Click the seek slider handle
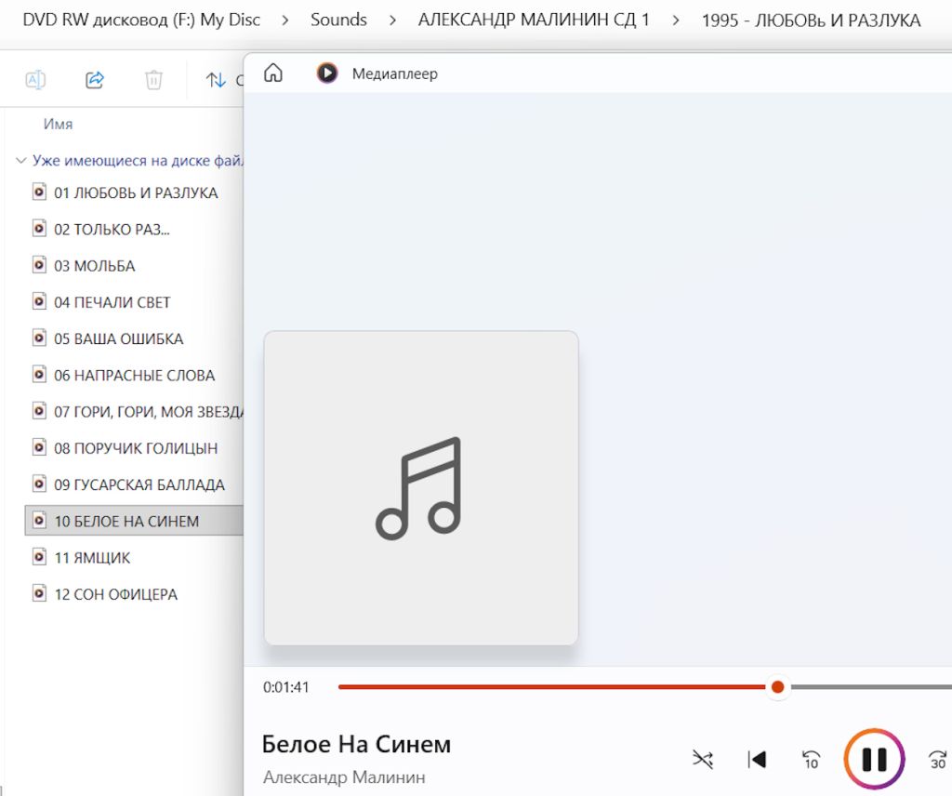Viewport: 952px width, 796px height. click(x=777, y=686)
